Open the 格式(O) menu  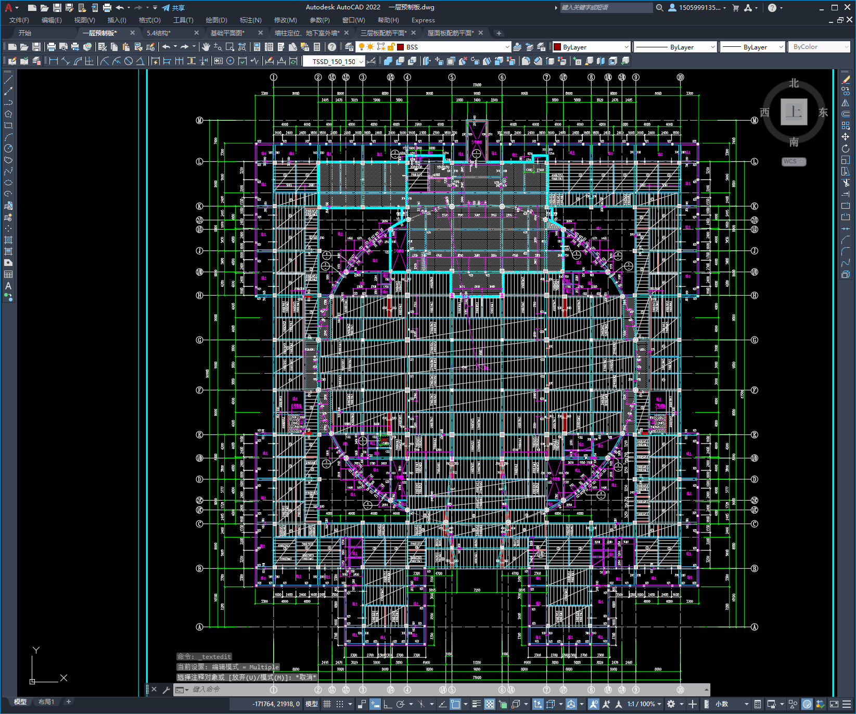(150, 20)
